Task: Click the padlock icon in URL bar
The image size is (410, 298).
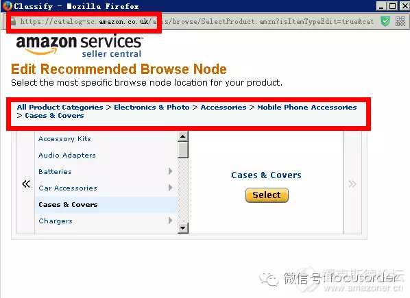Action: [x=13, y=21]
